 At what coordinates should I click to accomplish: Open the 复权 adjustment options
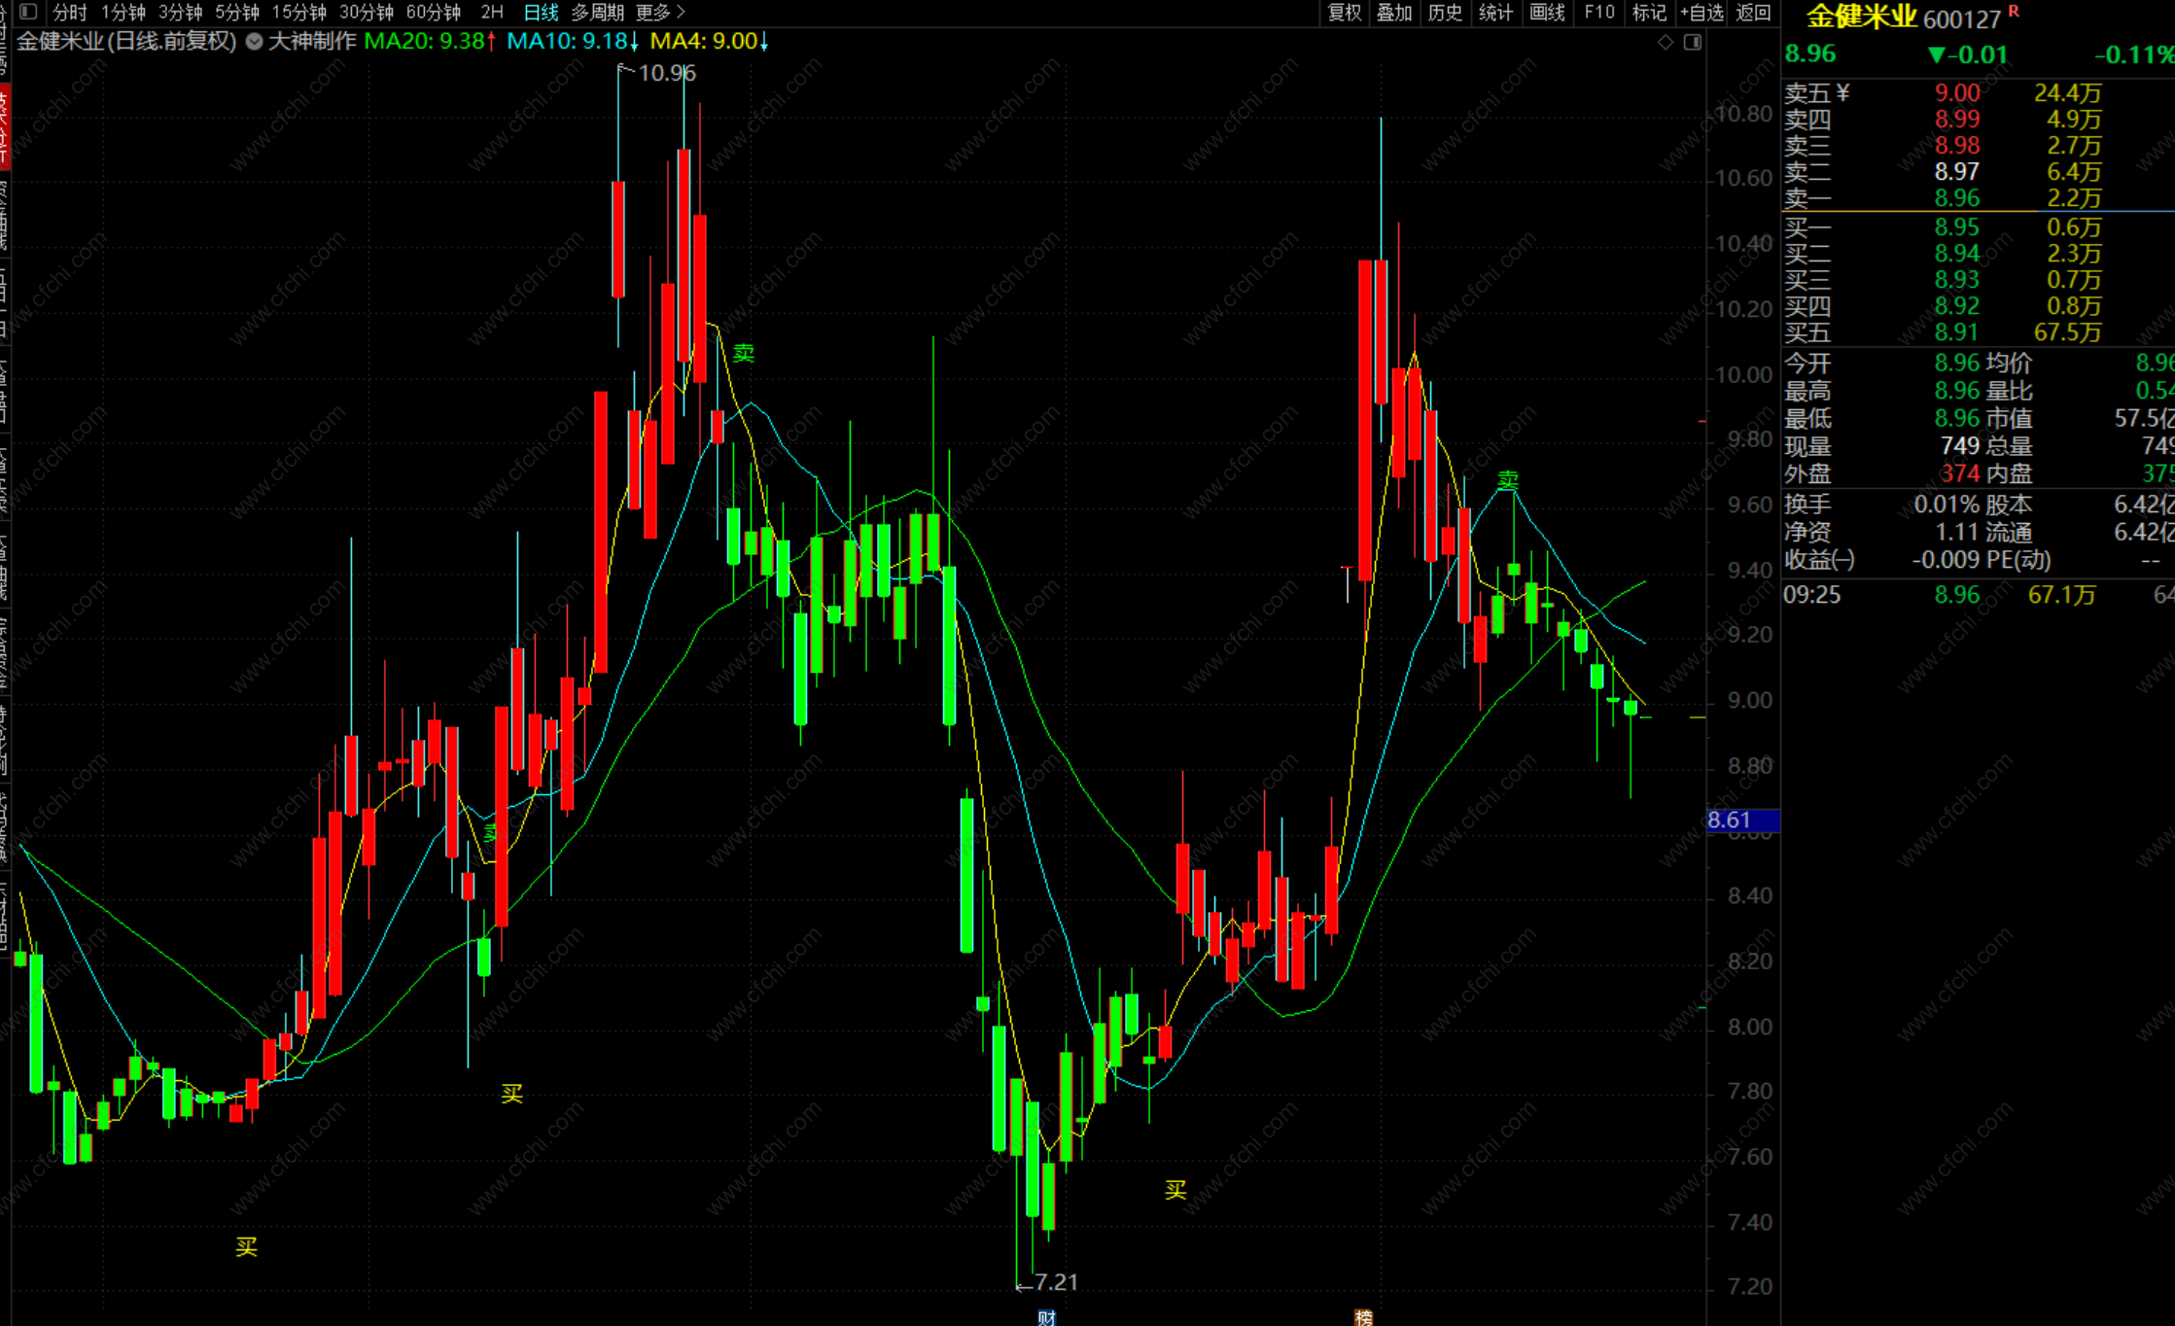[x=1345, y=13]
